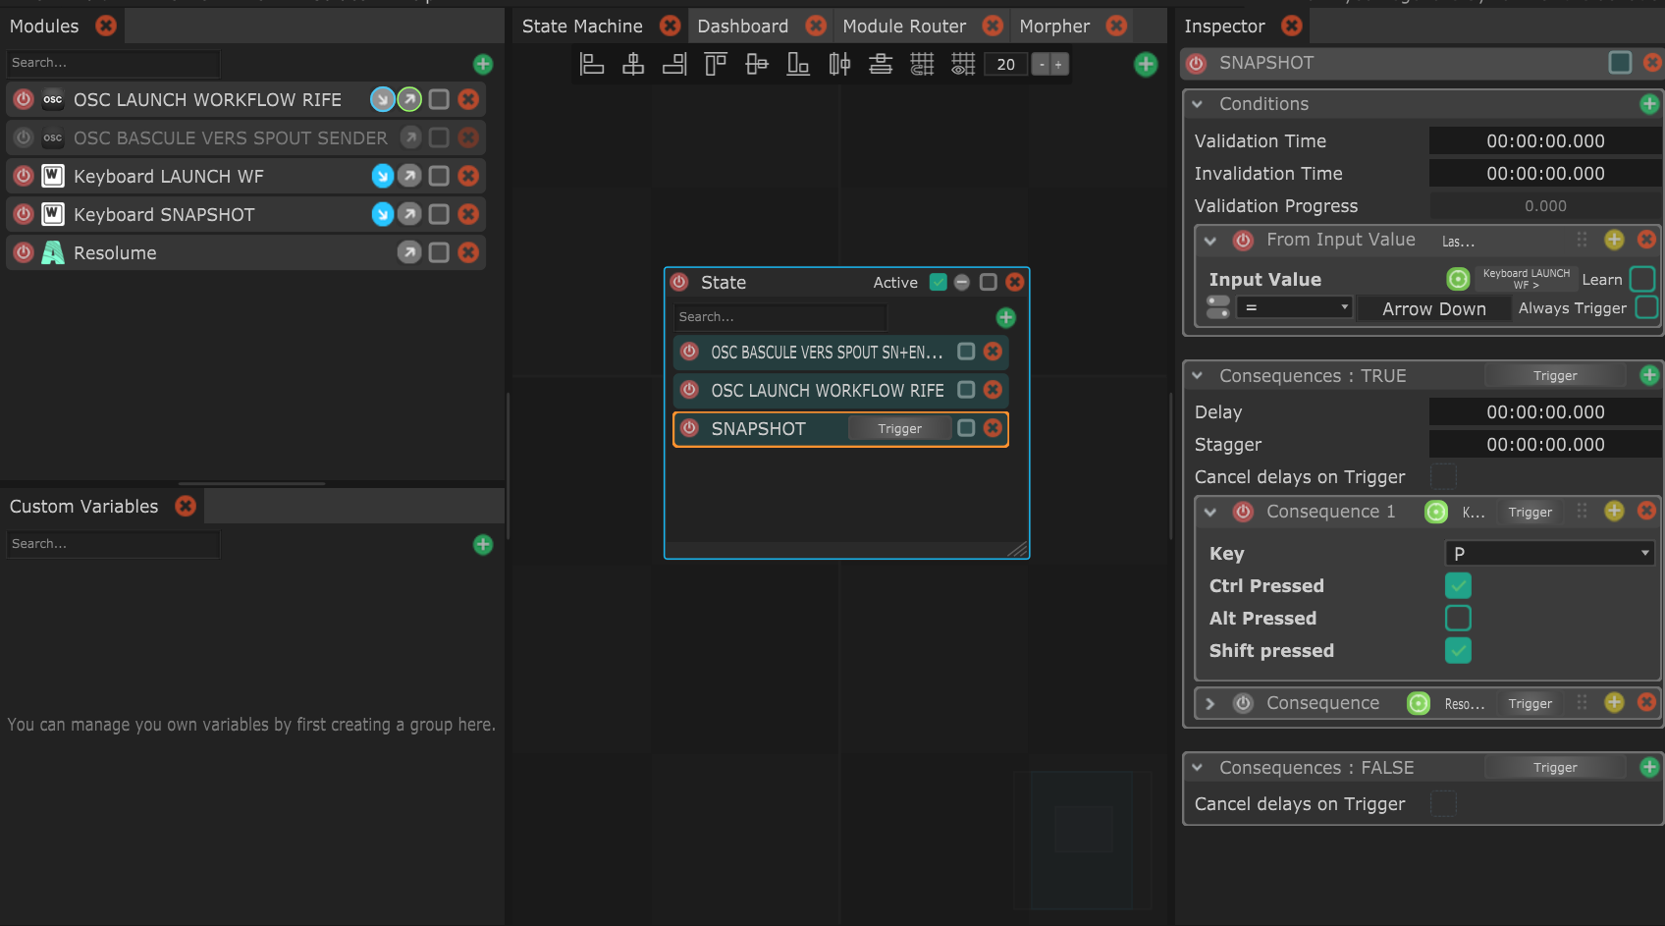Add a custom variables group

pyautogui.click(x=483, y=545)
